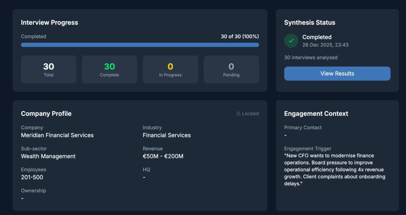Image resolution: width=406 pixels, height=215 pixels.
Task: Click the green checkmark in Synthesis Status
Action: click(x=291, y=41)
